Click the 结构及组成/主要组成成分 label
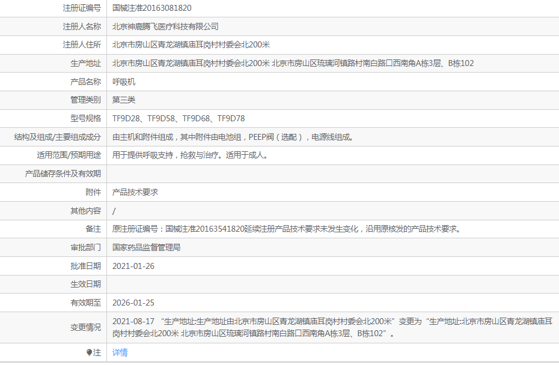The height and width of the screenshot is (365, 559). tap(57, 137)
